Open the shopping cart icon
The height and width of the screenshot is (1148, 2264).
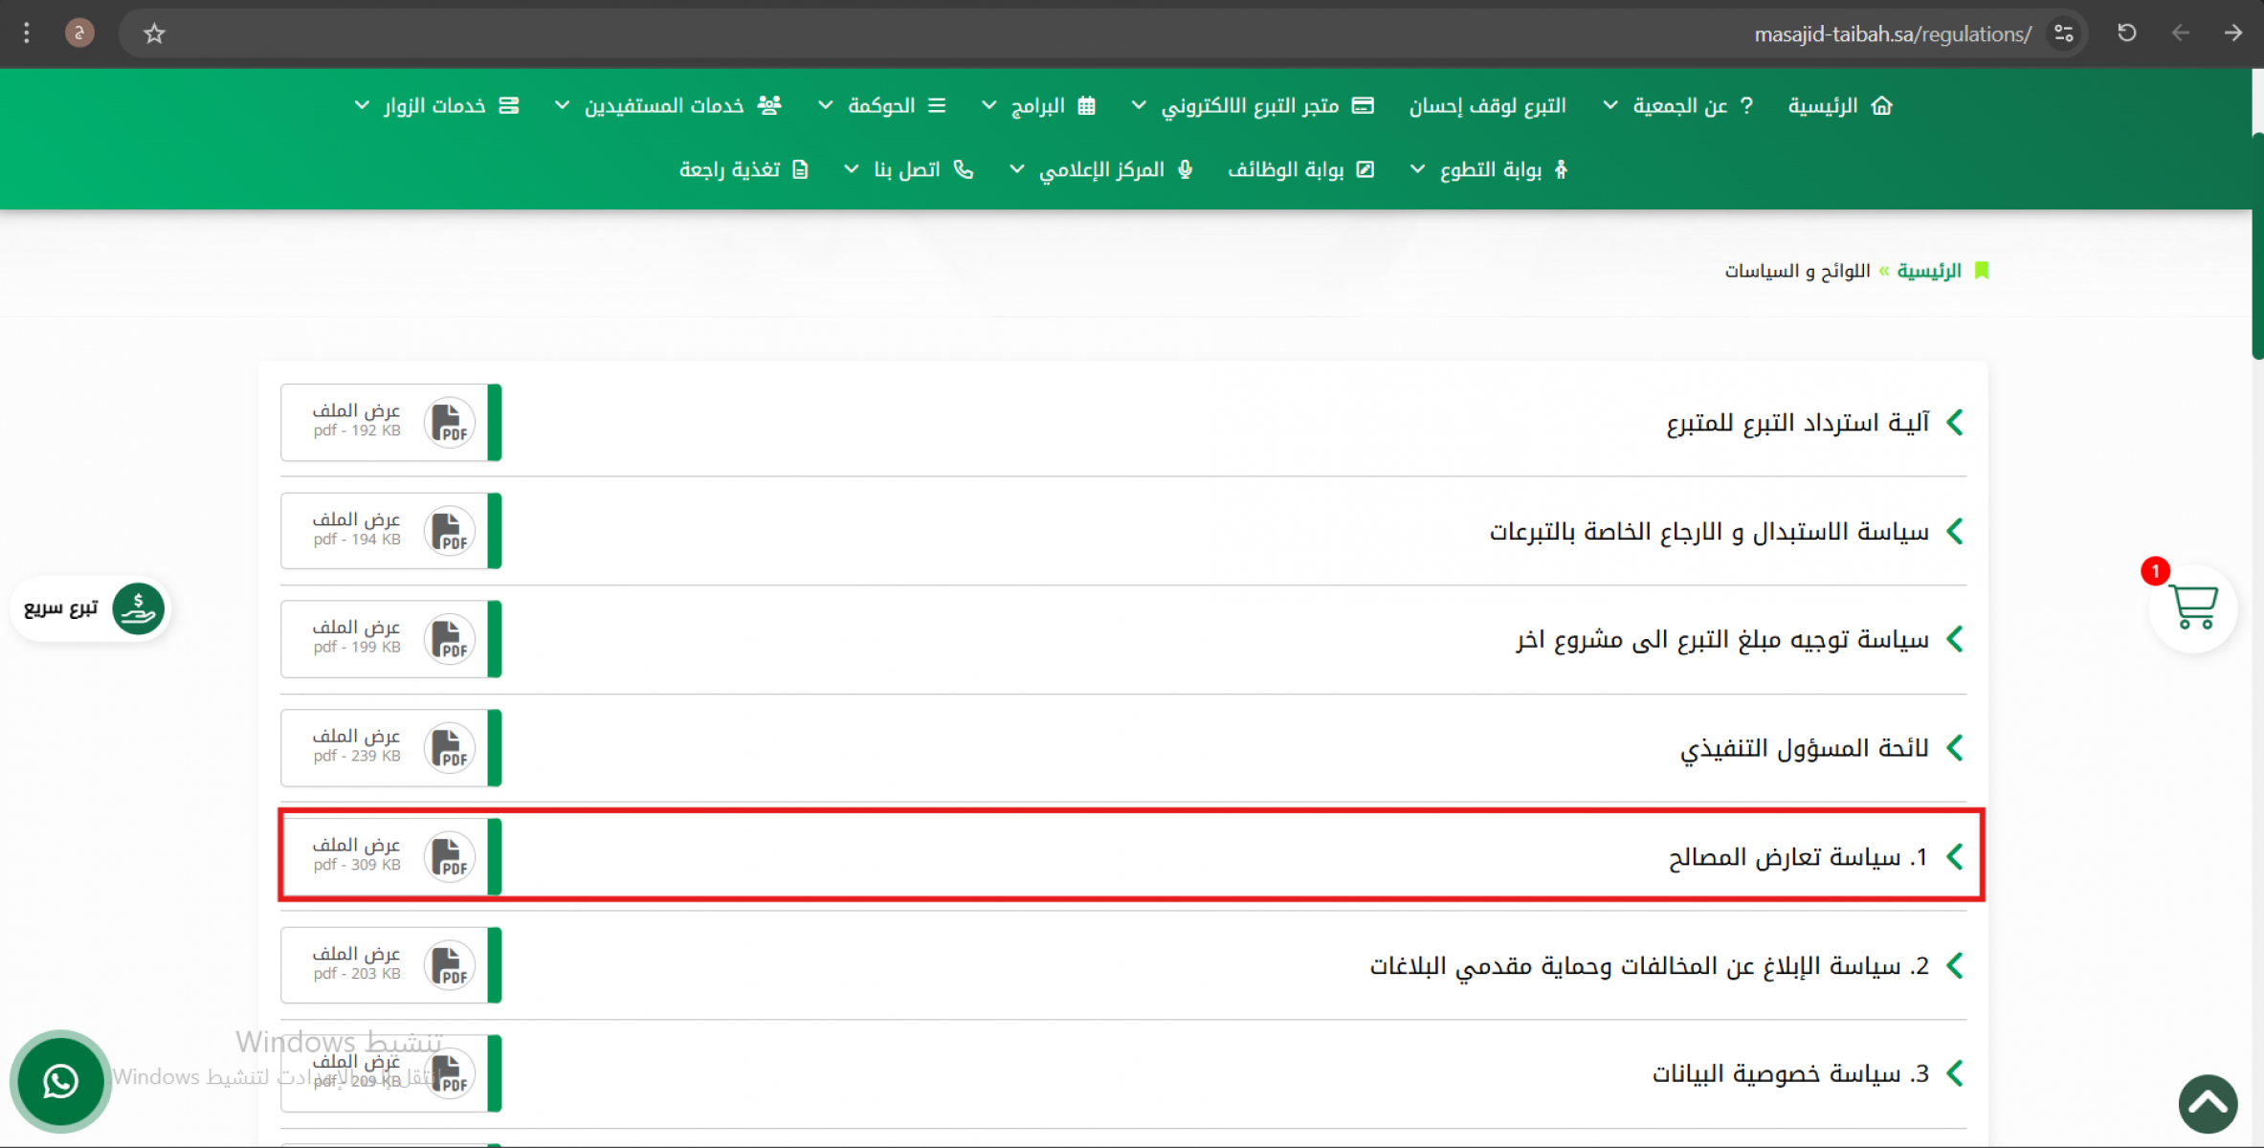coord(2192,607)
